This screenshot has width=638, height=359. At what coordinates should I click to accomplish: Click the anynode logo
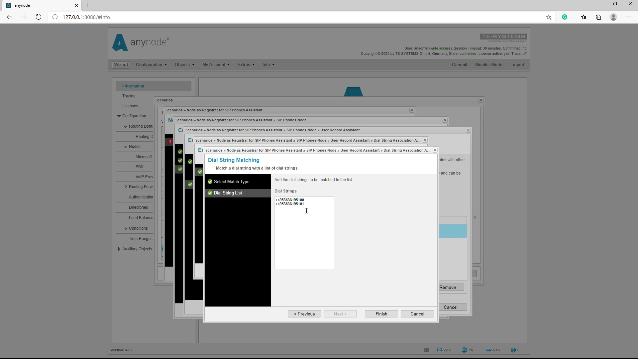tap(141, 43)
